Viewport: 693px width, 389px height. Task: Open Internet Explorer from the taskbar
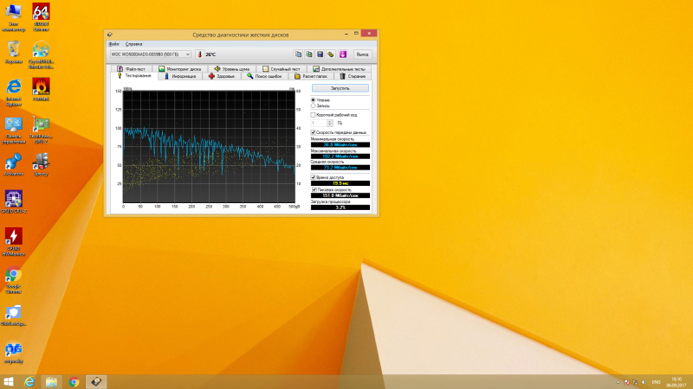(29, 381)
